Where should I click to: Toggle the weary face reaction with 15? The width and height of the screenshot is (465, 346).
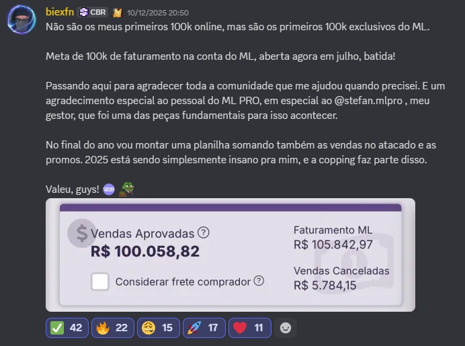pos(159,328)
